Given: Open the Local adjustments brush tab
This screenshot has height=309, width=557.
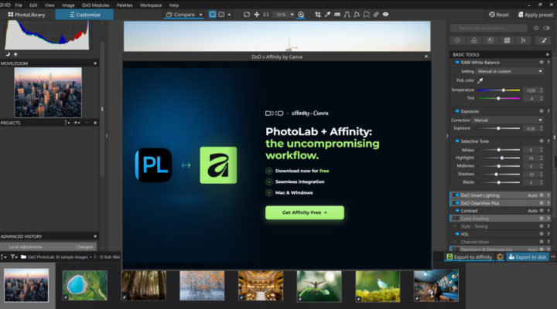Looking at the screenshot, I should coord(544,40).
